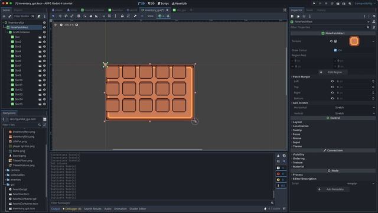The height and width of the screenshot is (213, 378).
Task: Go to previous object in Inspector history
Action: [364, 16]
